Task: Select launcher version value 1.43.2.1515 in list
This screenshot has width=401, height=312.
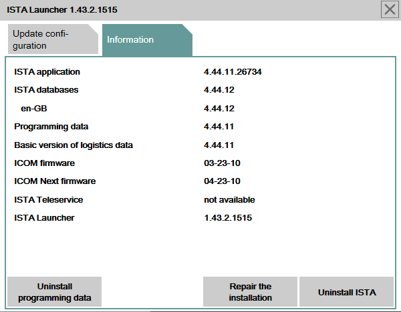Action: [228, 218]
